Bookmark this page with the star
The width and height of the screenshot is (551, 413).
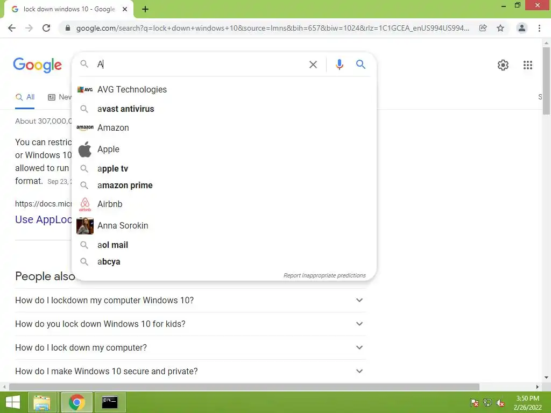(500, 28)
